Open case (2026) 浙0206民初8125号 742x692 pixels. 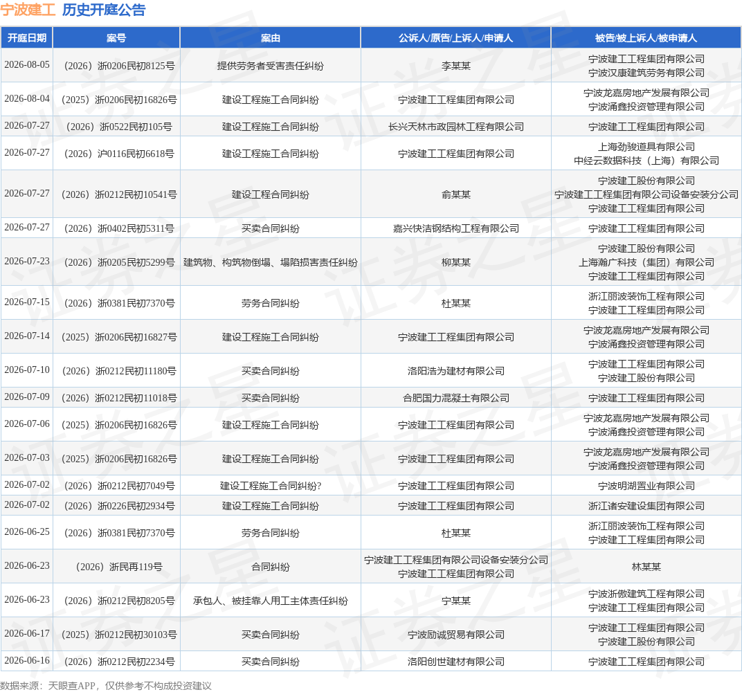[119, 66]
